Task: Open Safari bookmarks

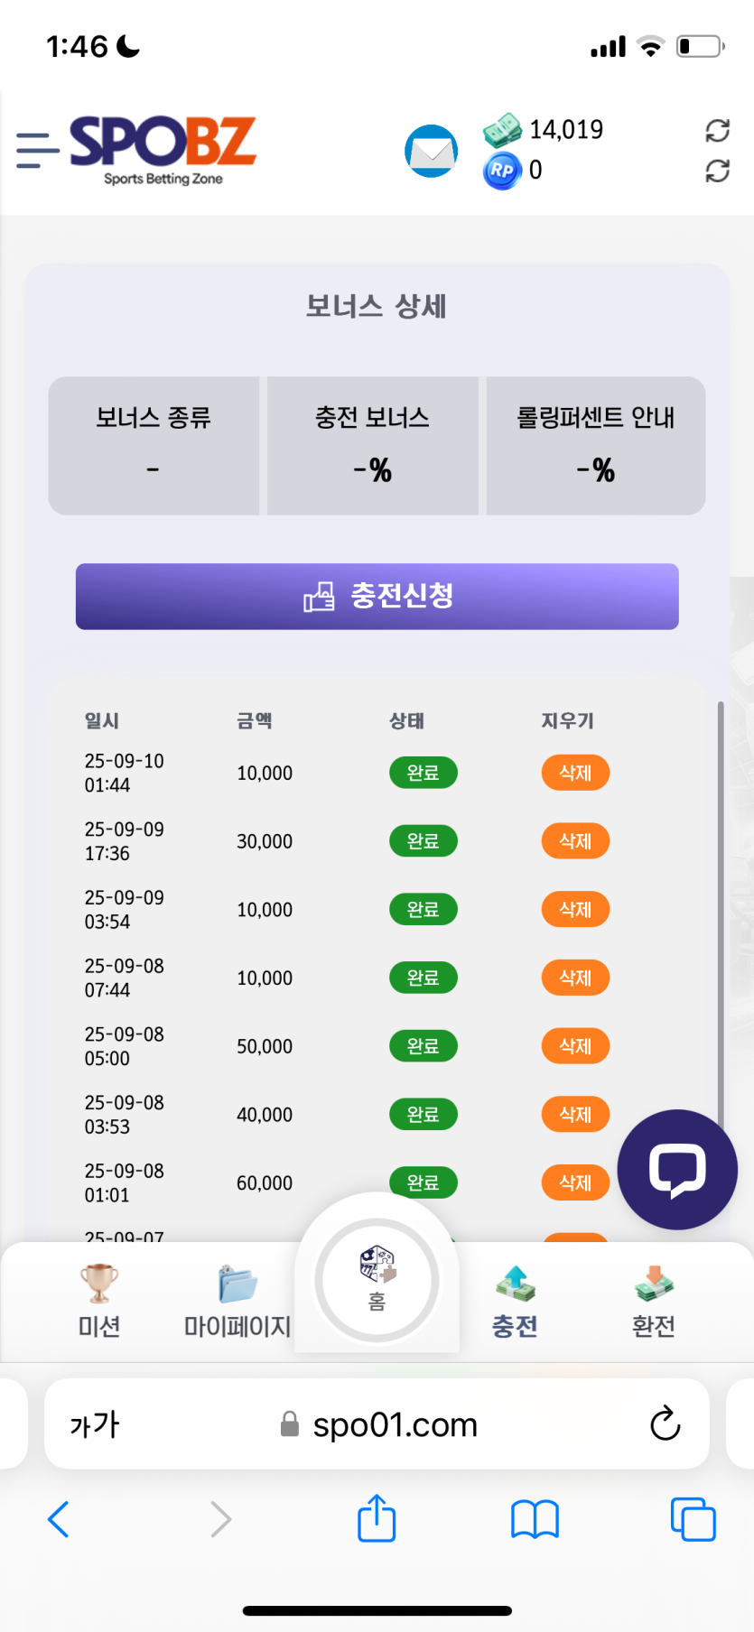Action: (x=535, y=1518)
